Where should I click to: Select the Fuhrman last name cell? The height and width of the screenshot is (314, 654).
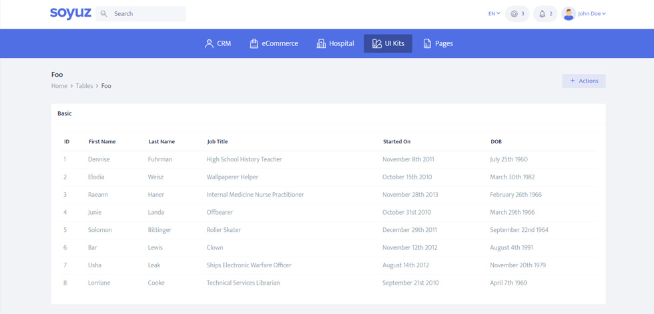[160, 159]
